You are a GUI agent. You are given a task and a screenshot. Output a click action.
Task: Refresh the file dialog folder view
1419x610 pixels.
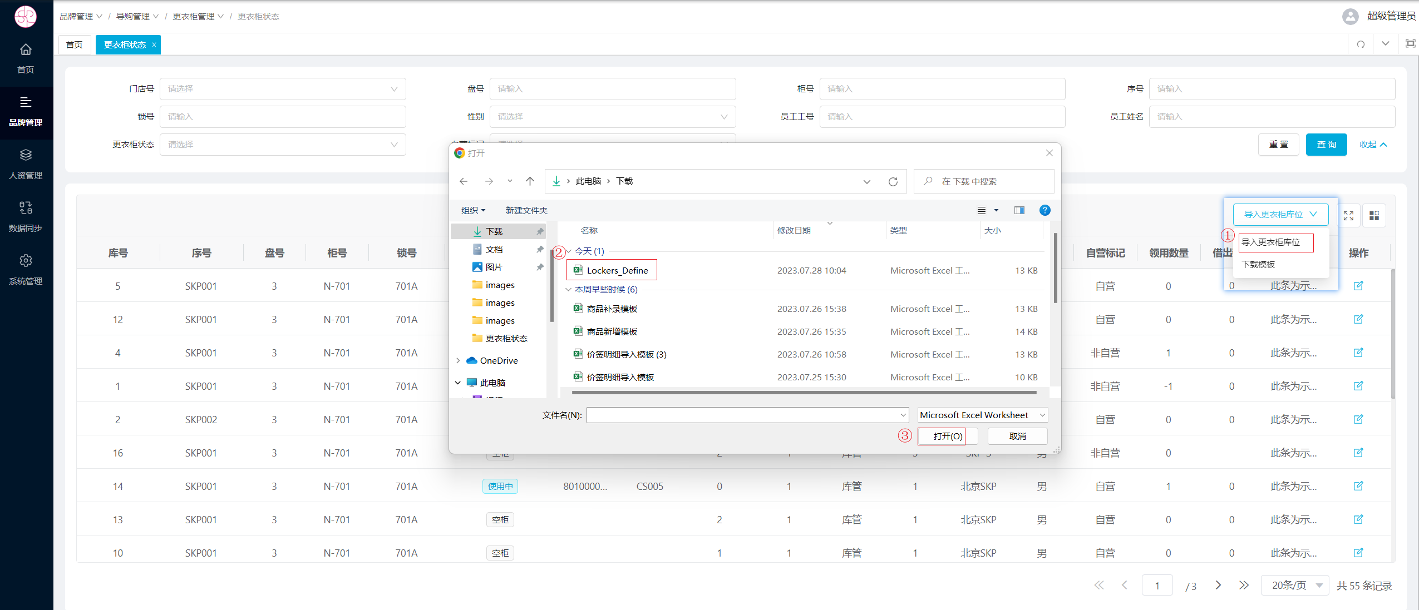coord(893,182)
